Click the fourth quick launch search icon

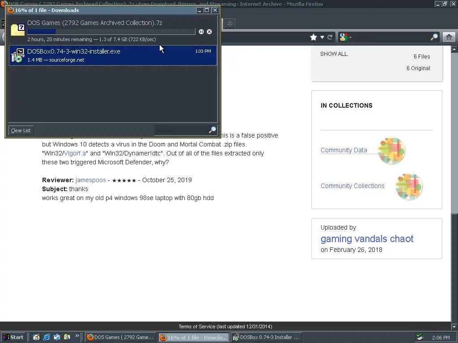(67, 338)
